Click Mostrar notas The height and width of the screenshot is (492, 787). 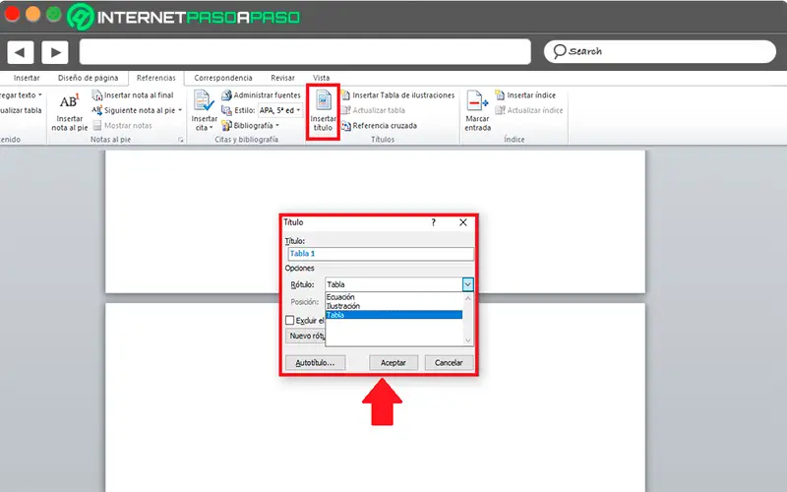point(122,126)
